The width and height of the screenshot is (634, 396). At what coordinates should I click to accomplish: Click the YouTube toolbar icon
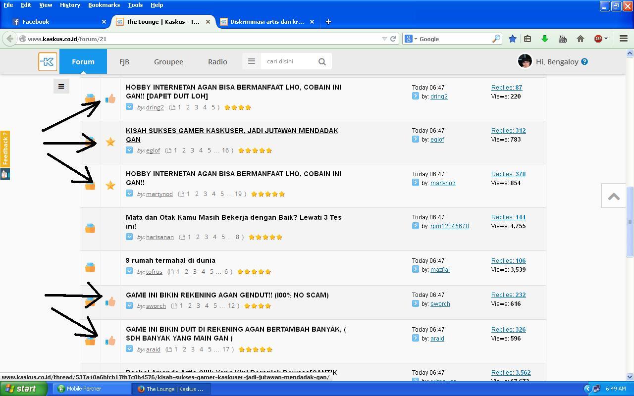click(563, 39)
